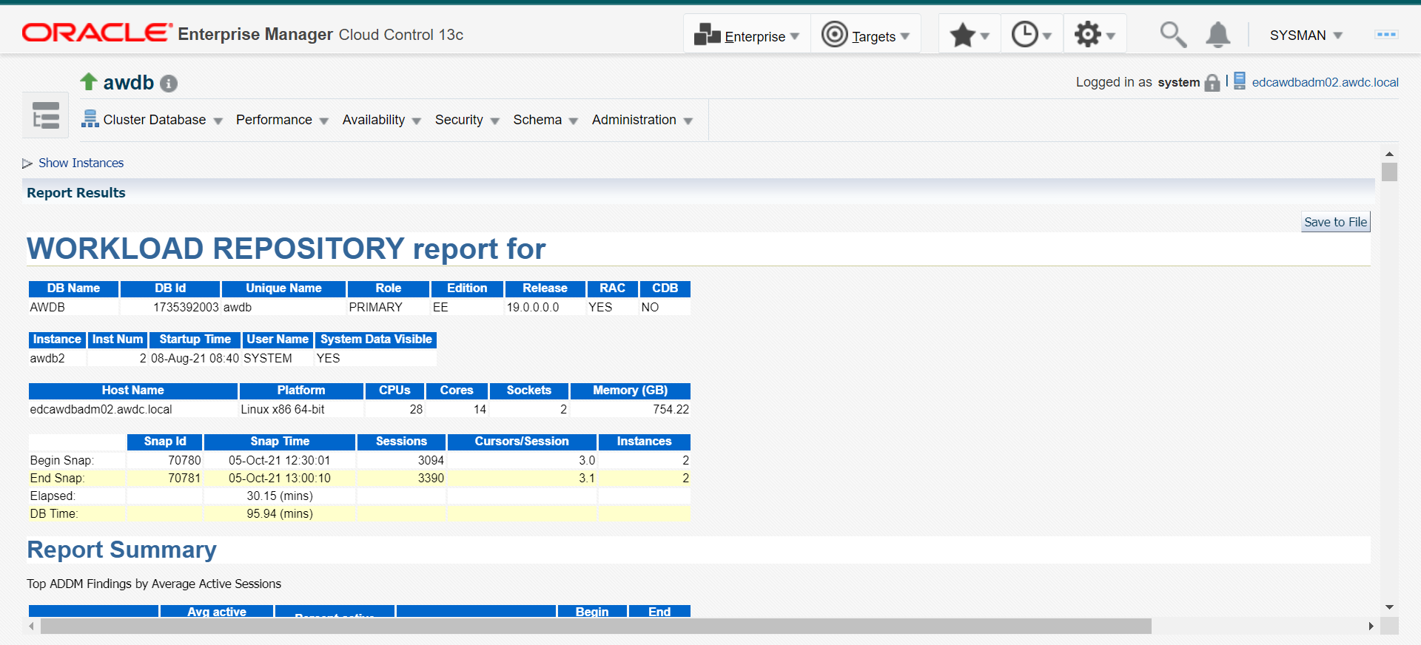Open the Enterprise menu
Screen dimensions: 1421x645
pyautogui.click(x=747, y=35)
